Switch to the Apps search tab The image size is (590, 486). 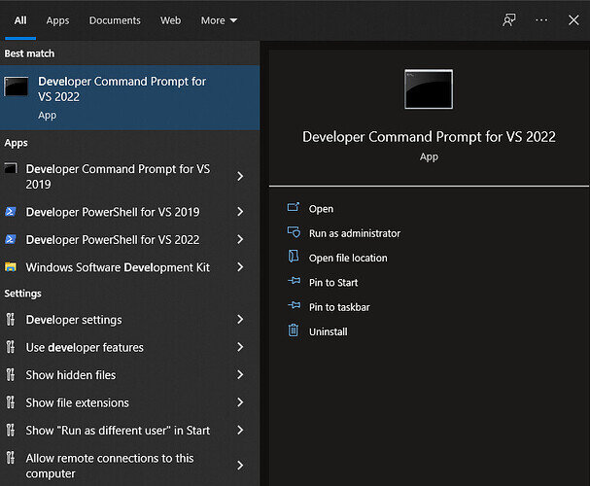[x=58, y=20]
